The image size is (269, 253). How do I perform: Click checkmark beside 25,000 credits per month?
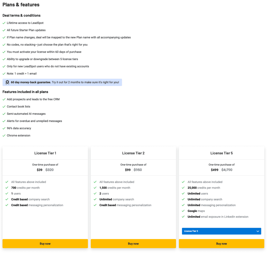[183, 188]
